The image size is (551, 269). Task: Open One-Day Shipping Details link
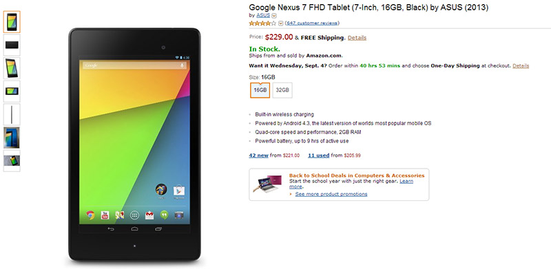tap(521, 65)
